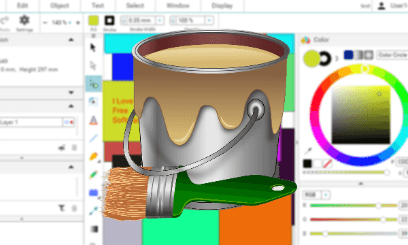Click the Color panel palette icon
The height and width of the screenshot is (245, 408).
coord(305,40)
